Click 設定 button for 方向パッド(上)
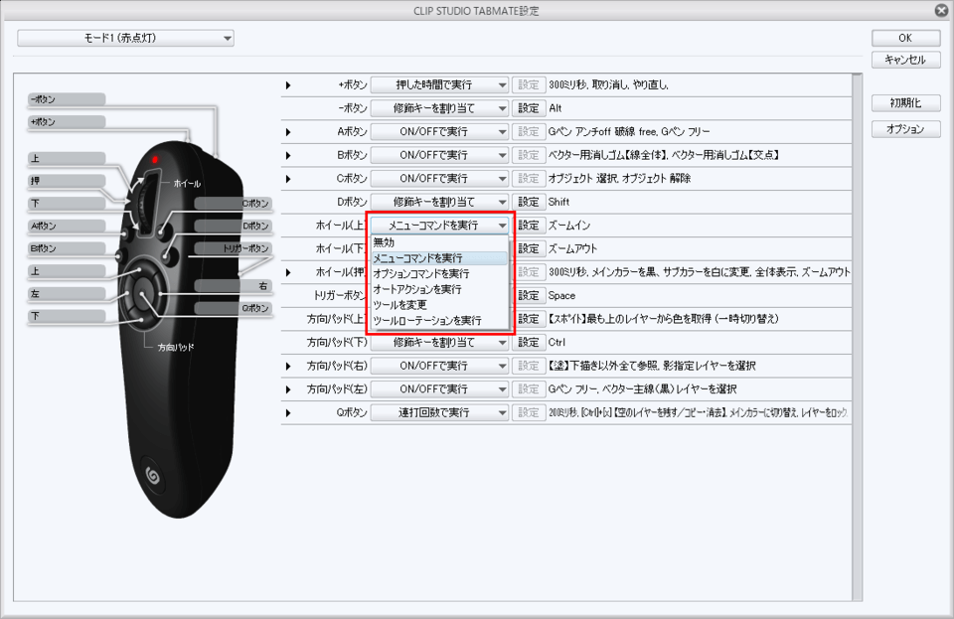The image size is (954, 619). (528, 319)
